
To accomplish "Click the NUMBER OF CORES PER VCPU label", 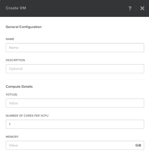I will pyautogui.click(x=27, y=116).
